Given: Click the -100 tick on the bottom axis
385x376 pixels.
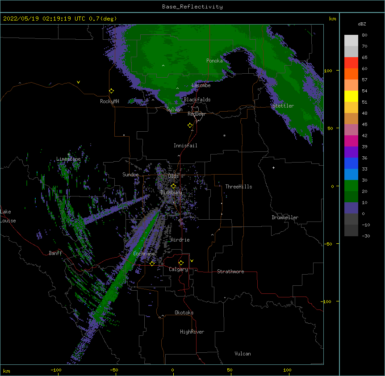Looking at the screenshot, I should click(56, 370).
